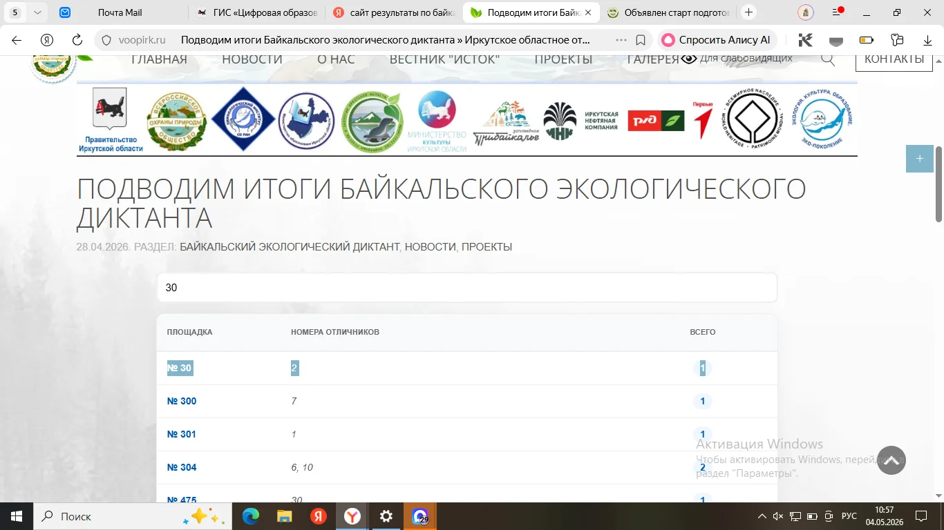Close the Подводим итоги Байк tab
This screenshot has height=530, width=944.
click(x=588, y=12)
